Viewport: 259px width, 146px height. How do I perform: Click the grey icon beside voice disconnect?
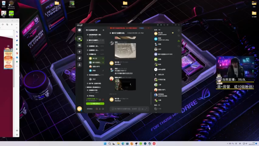coord(100,100)
